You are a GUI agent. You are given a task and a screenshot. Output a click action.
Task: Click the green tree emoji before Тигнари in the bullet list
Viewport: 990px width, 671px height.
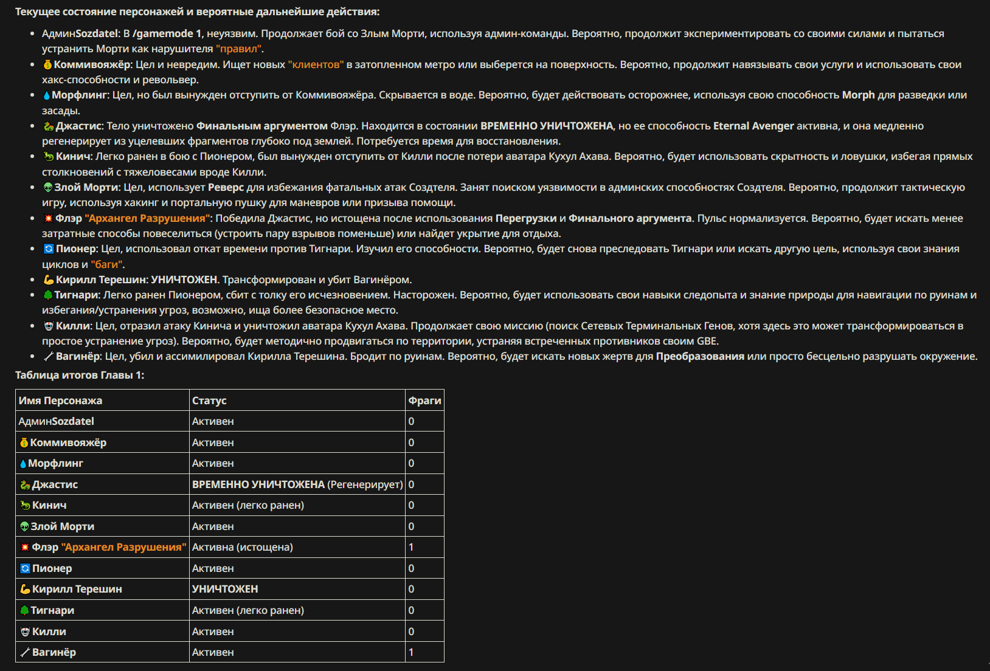click(x=48, y=295)
